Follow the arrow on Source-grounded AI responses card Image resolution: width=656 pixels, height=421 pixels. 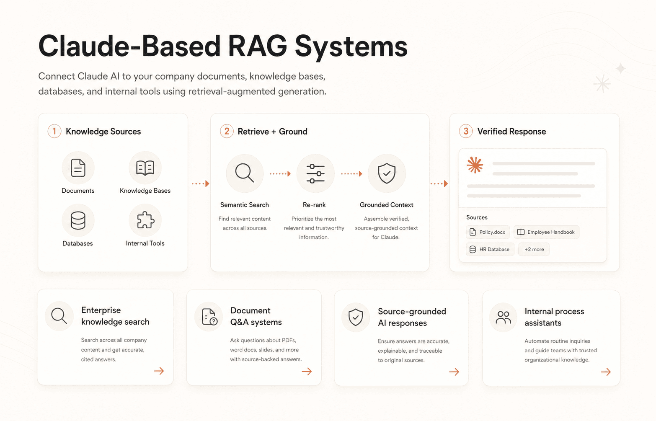pyautogui.click(x=454, y=372)
